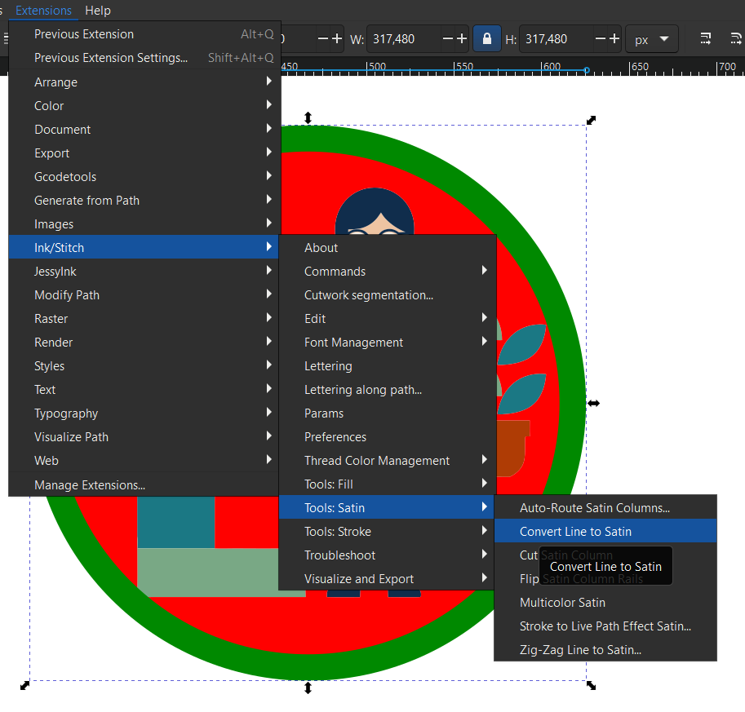Open Ink/Stitch Preferences
The height and width of the screenshot is (712, 745).
(x=388, y=437)
